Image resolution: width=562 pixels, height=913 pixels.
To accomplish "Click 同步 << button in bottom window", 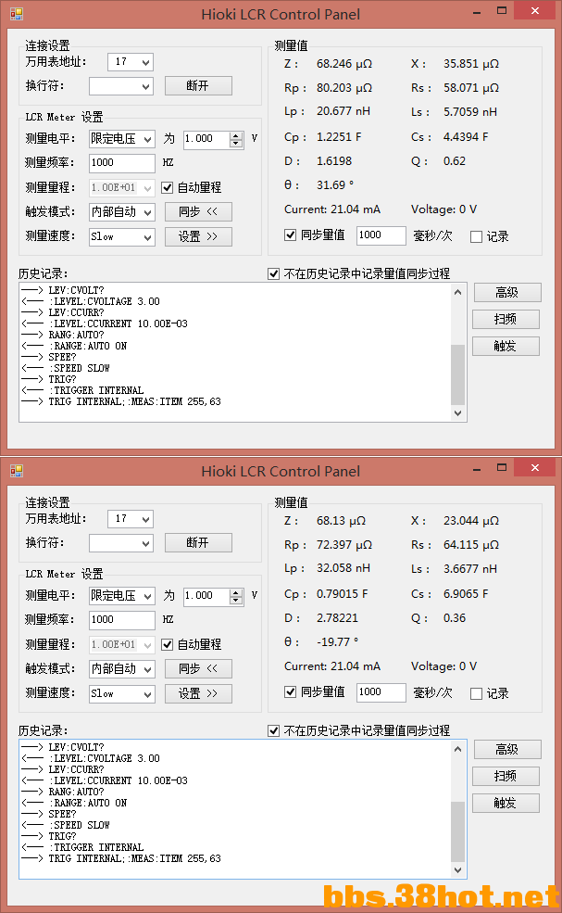I will point(198,669).
